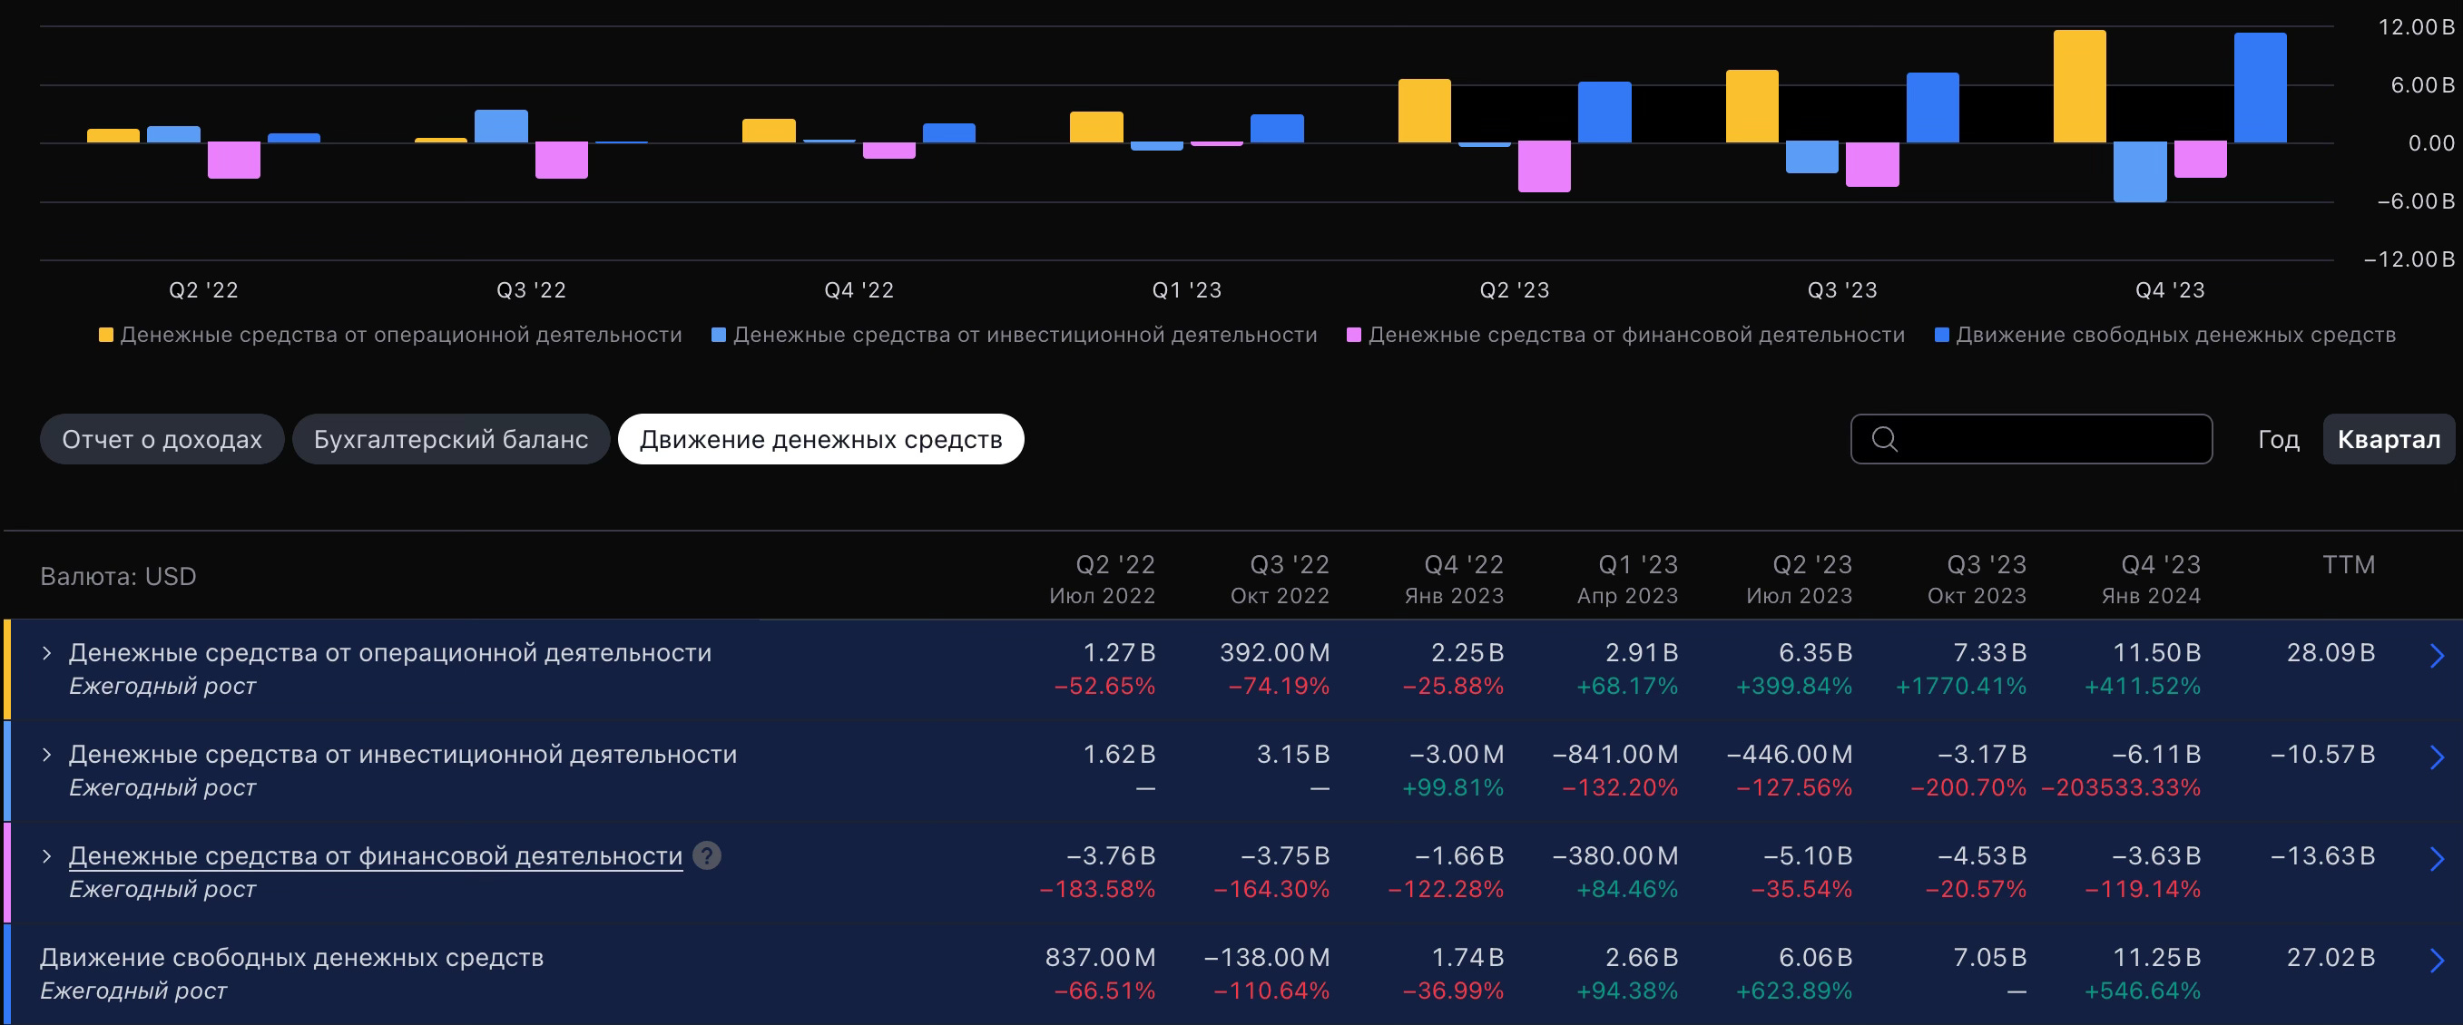Select Движение денежных средств tab
2463x1025 pixels.
point(820,439)
